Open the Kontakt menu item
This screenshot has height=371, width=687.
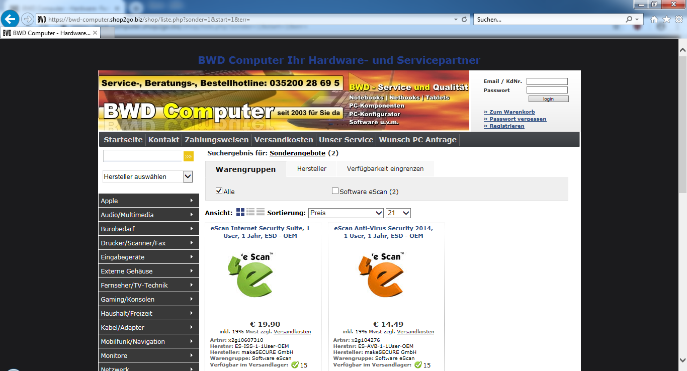[164, 140]
